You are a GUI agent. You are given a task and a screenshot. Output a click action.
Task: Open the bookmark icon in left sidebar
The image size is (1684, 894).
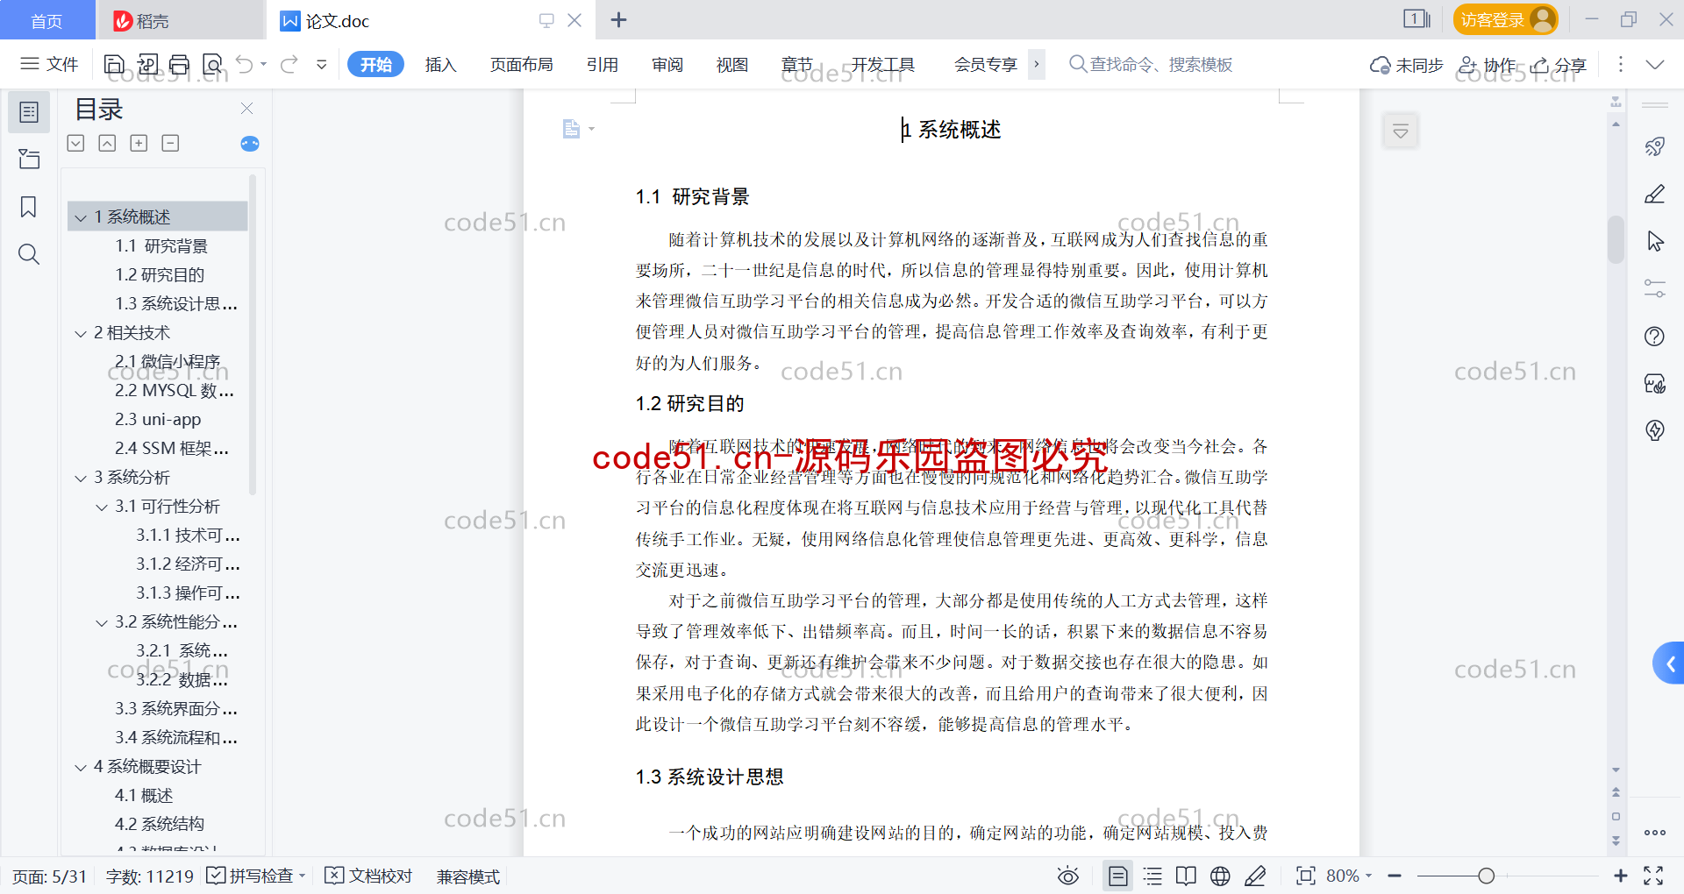(29, 207)
